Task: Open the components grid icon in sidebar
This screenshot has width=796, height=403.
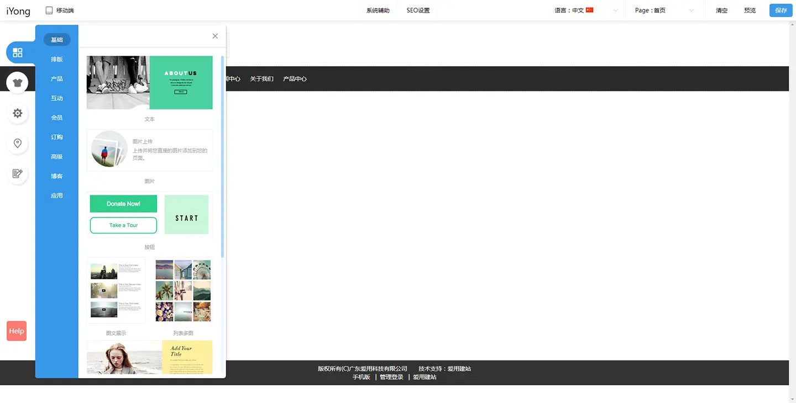Action: (x=18, y=52)
